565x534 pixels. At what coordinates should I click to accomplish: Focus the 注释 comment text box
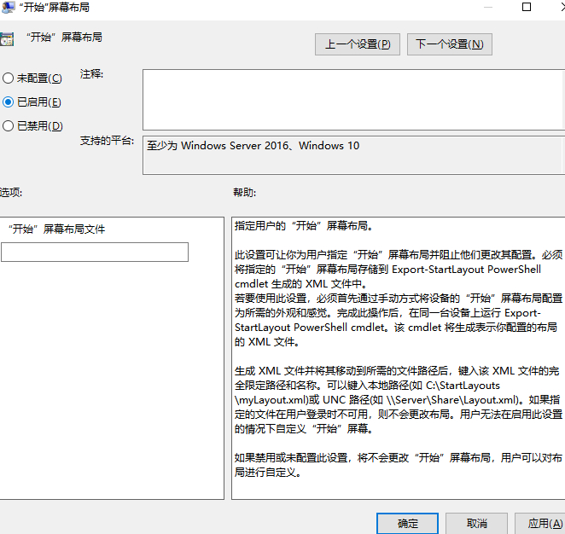click(352, 98)
